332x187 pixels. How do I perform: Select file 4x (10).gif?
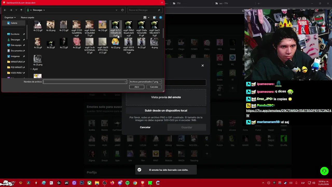pyautogui.click(x=102, y=26)
